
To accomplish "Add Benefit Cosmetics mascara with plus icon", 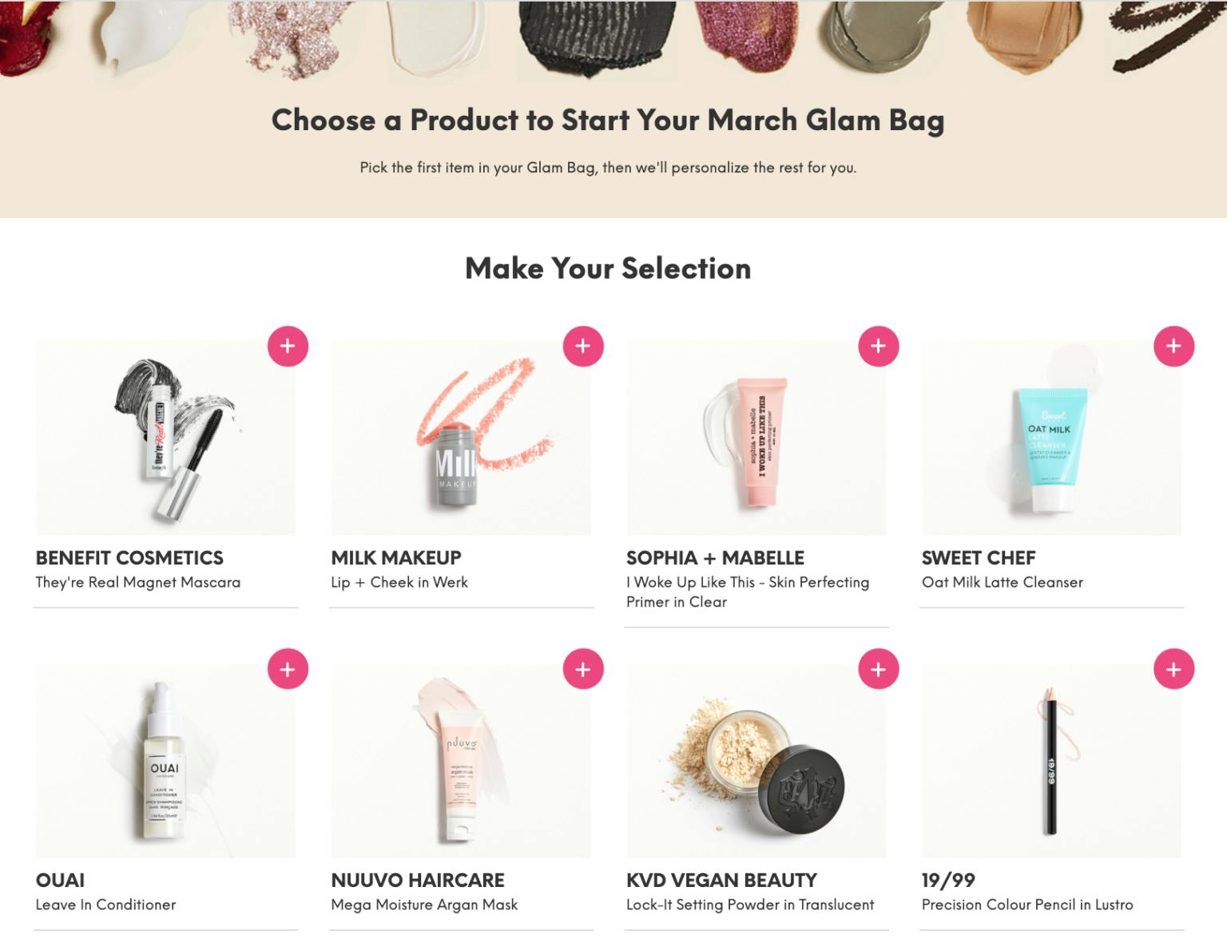I will (288, 346).
